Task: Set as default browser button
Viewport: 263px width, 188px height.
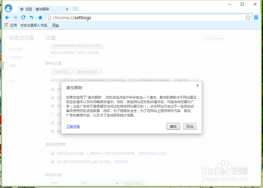Action: pyautogui.click(x=77, y=46)
